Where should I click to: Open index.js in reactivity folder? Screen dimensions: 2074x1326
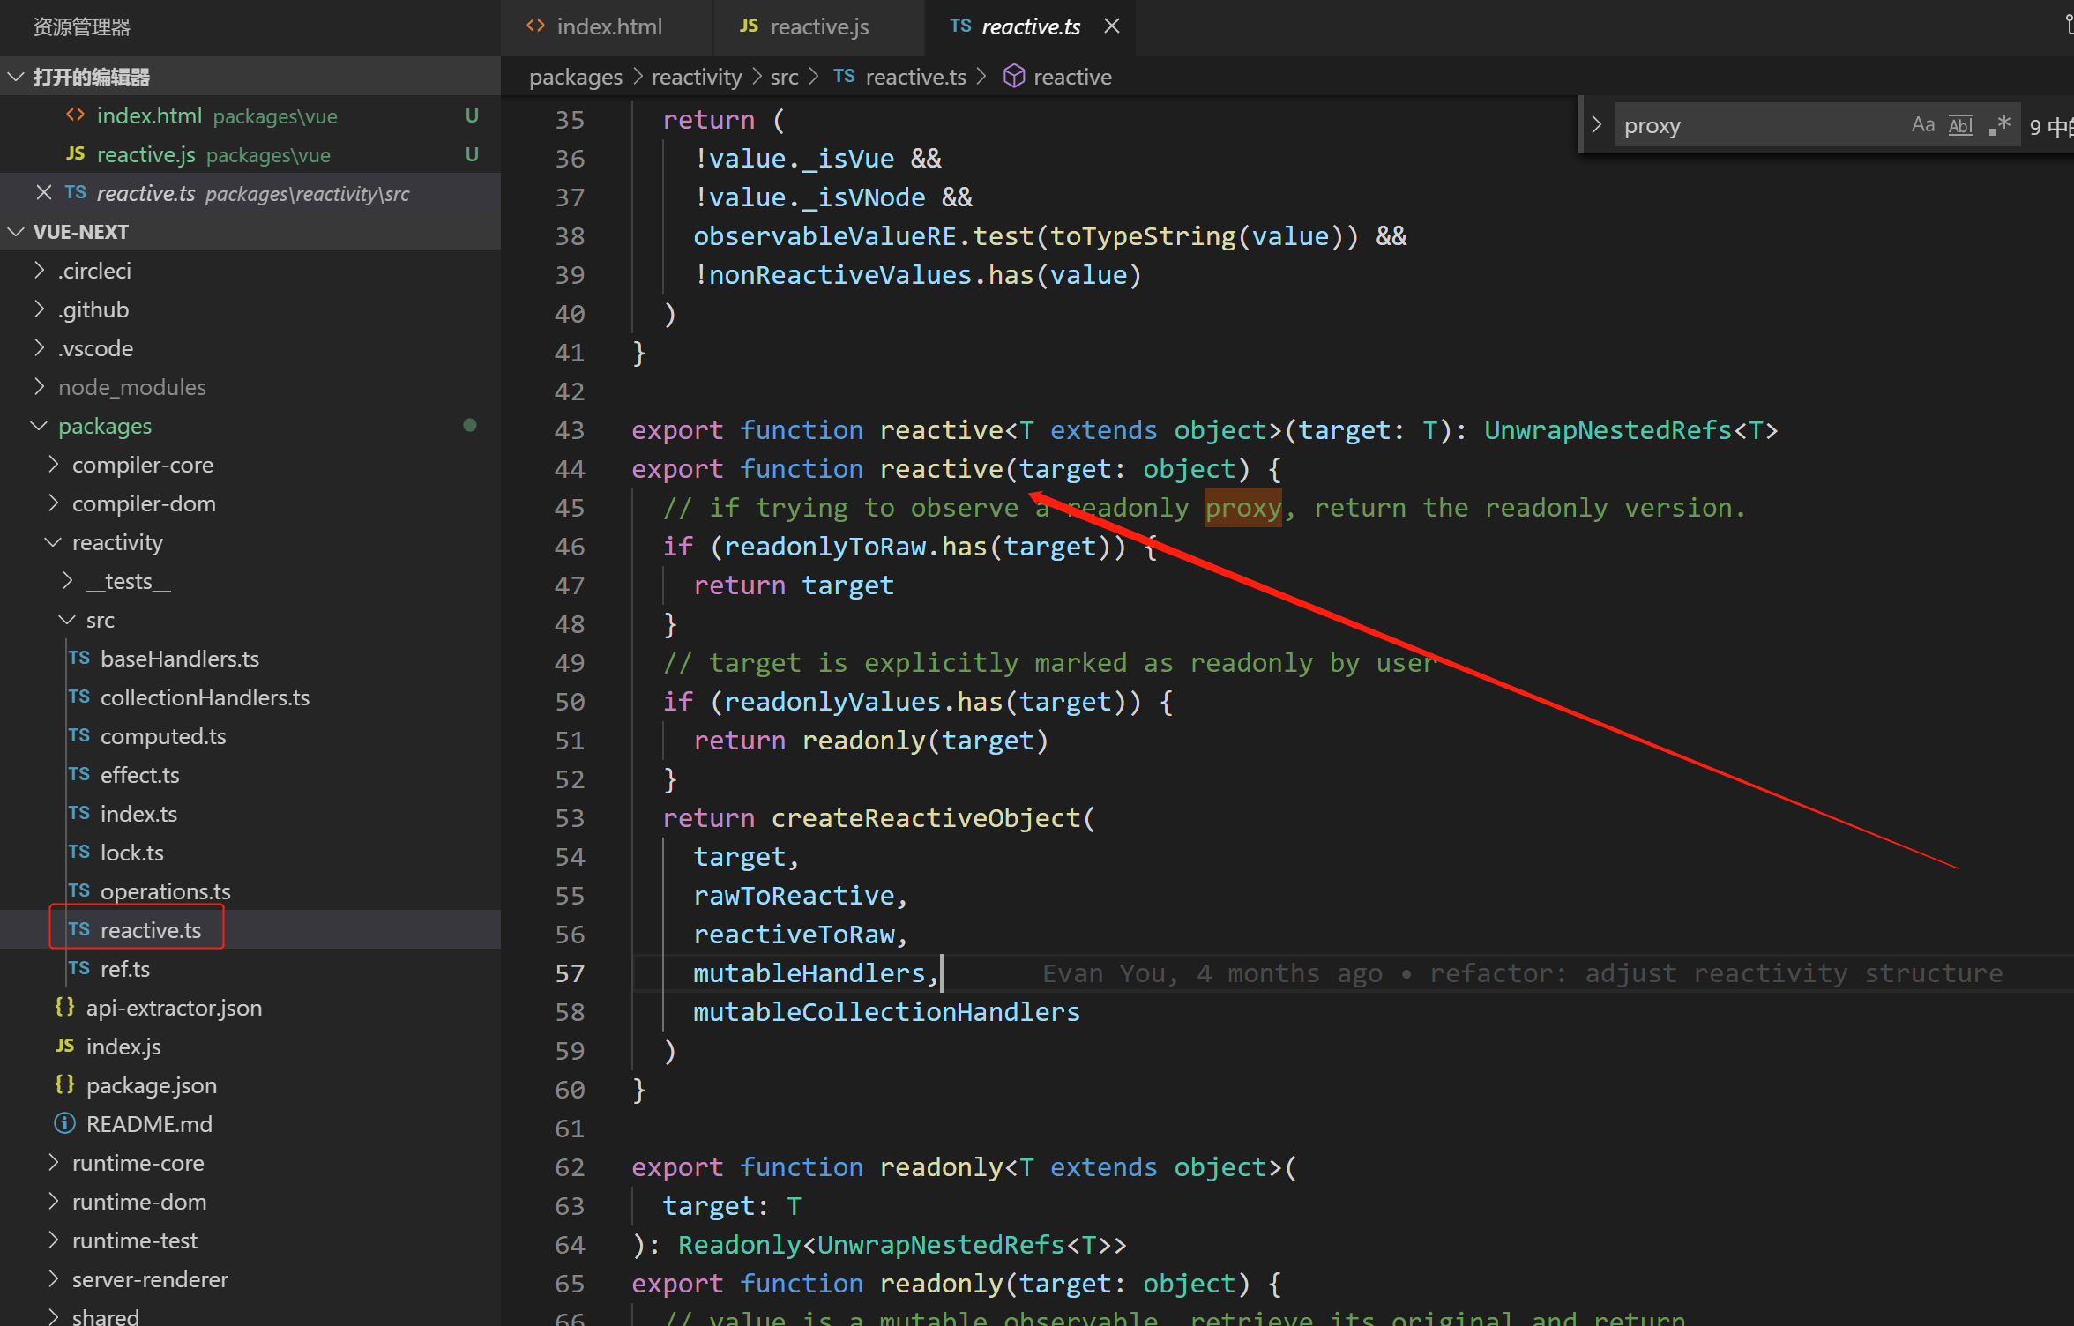coord(250,1047)
